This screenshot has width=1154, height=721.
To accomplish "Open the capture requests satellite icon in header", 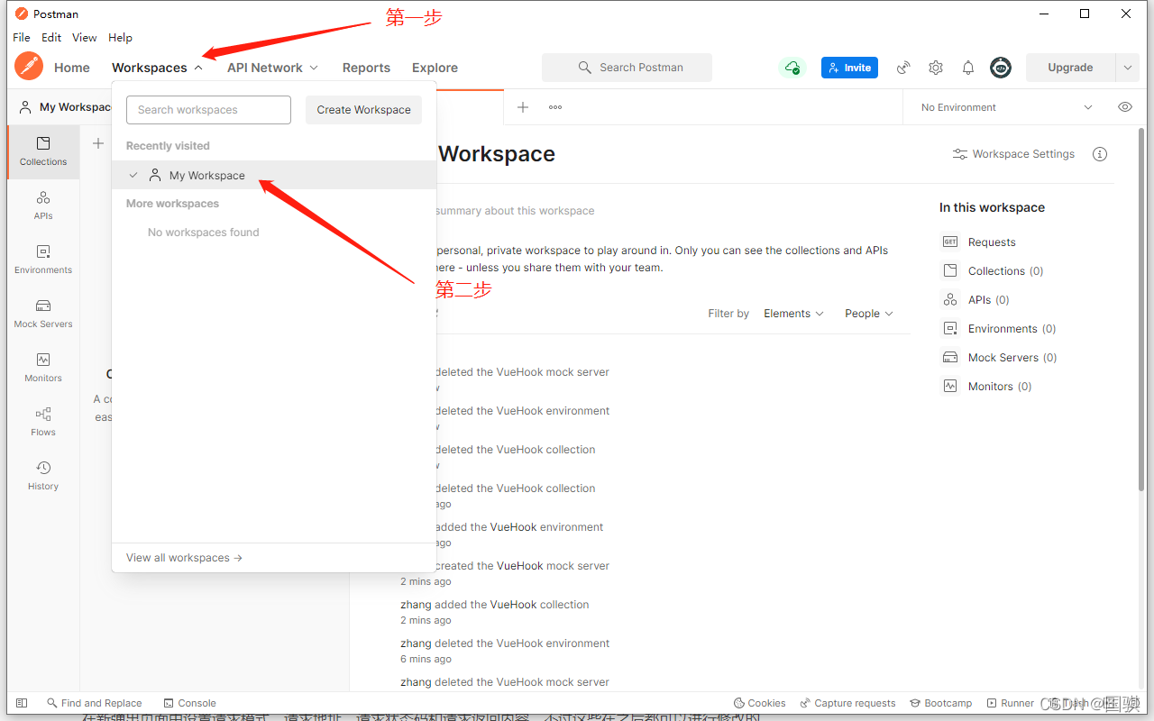I will (903, 68).
